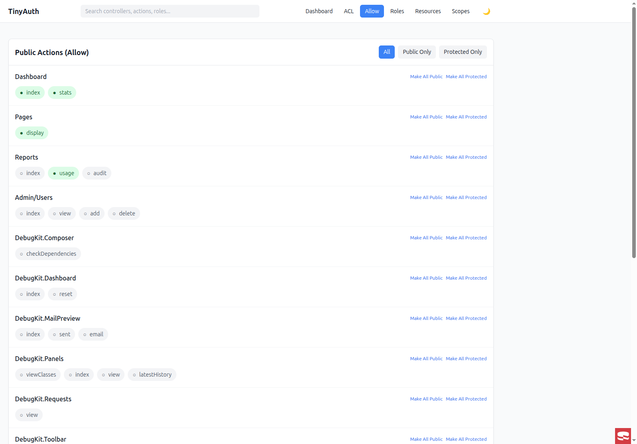637x444 pixels.
Task: Open the Scopes page
Action: click(x=461, y=11)
